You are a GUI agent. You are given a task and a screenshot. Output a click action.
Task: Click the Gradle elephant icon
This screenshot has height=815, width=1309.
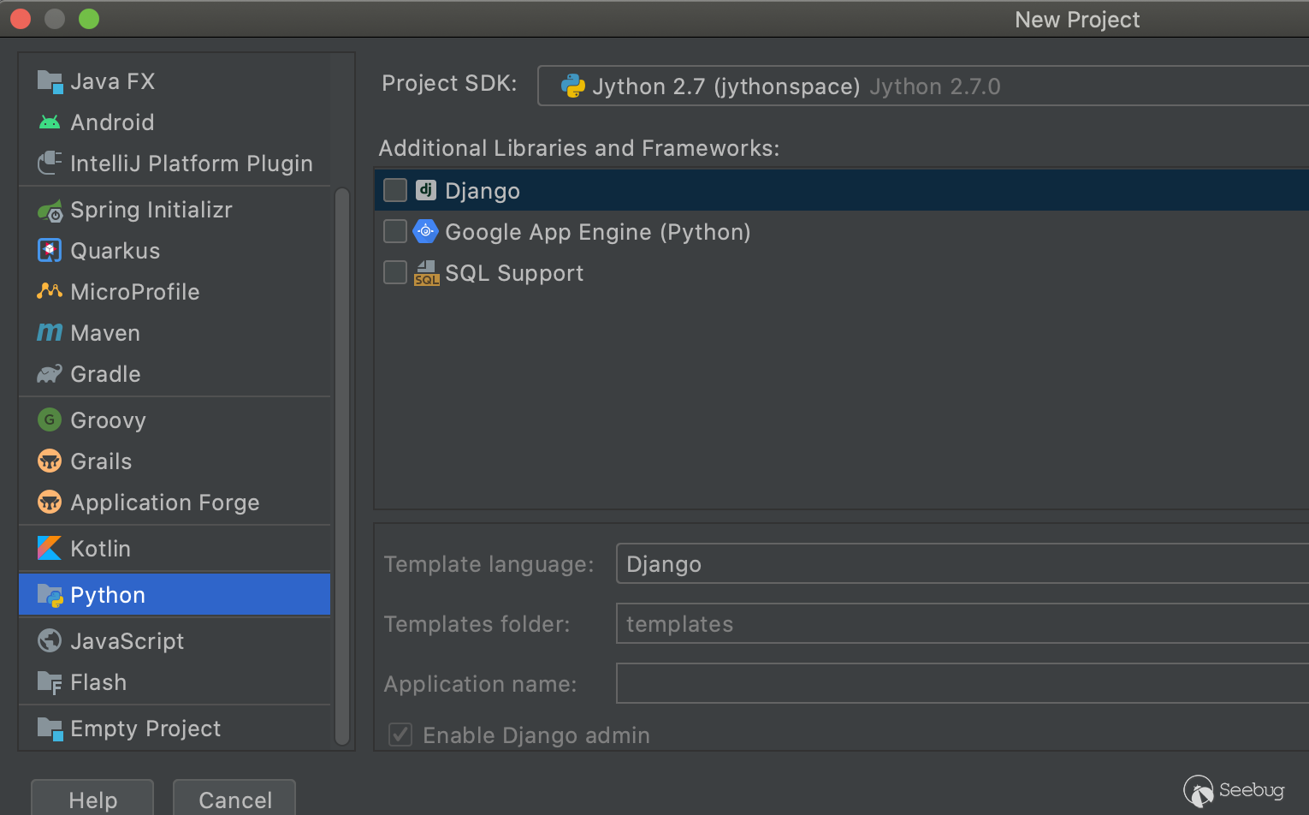(x=50, y=374)
